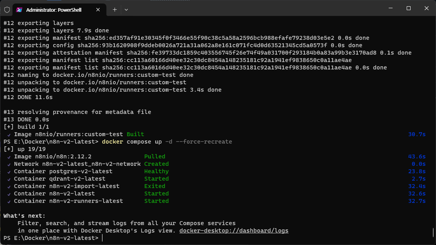
Task: Click '[+] up 19/19' line
Action: (25, 149)
